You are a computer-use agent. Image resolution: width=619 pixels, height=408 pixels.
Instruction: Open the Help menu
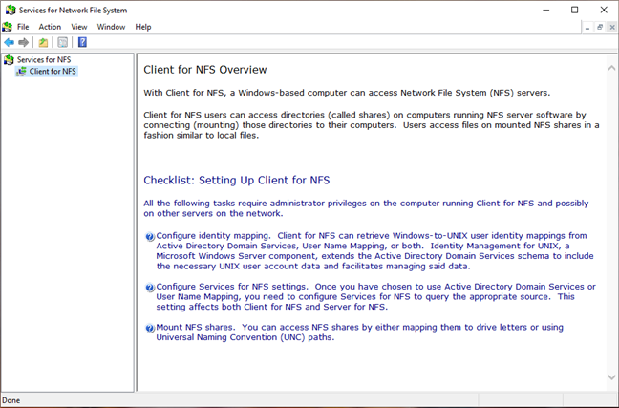[143, 27]
